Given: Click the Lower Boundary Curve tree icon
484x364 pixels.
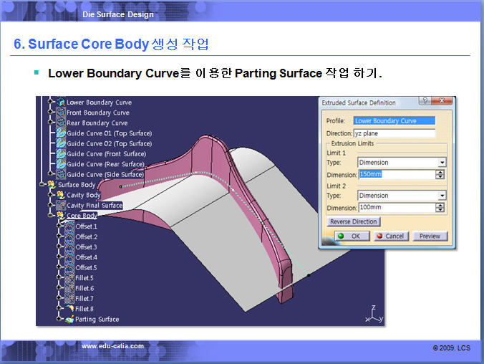Looking at the screenshot, I should 61,102.
